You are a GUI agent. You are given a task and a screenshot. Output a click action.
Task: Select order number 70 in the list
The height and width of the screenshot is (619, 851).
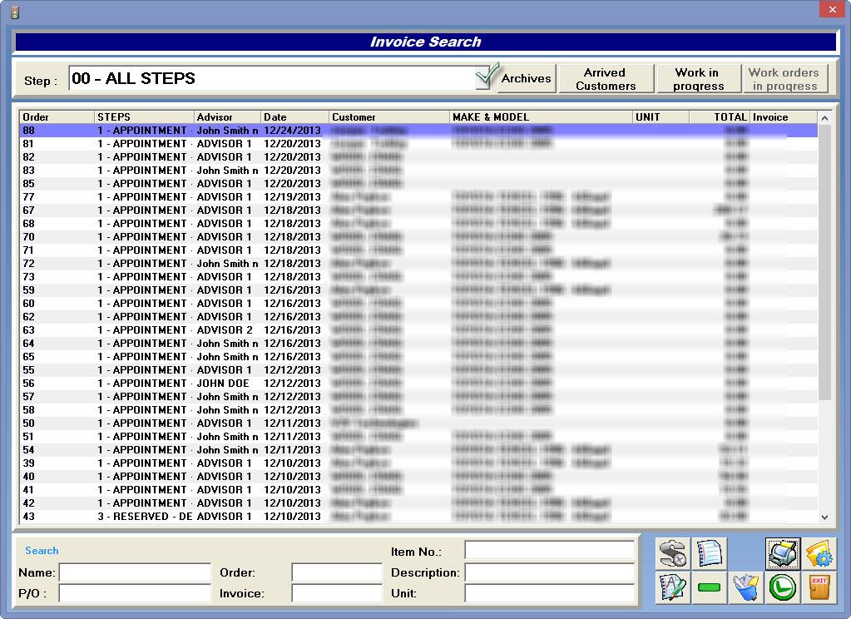click(418, 237)
